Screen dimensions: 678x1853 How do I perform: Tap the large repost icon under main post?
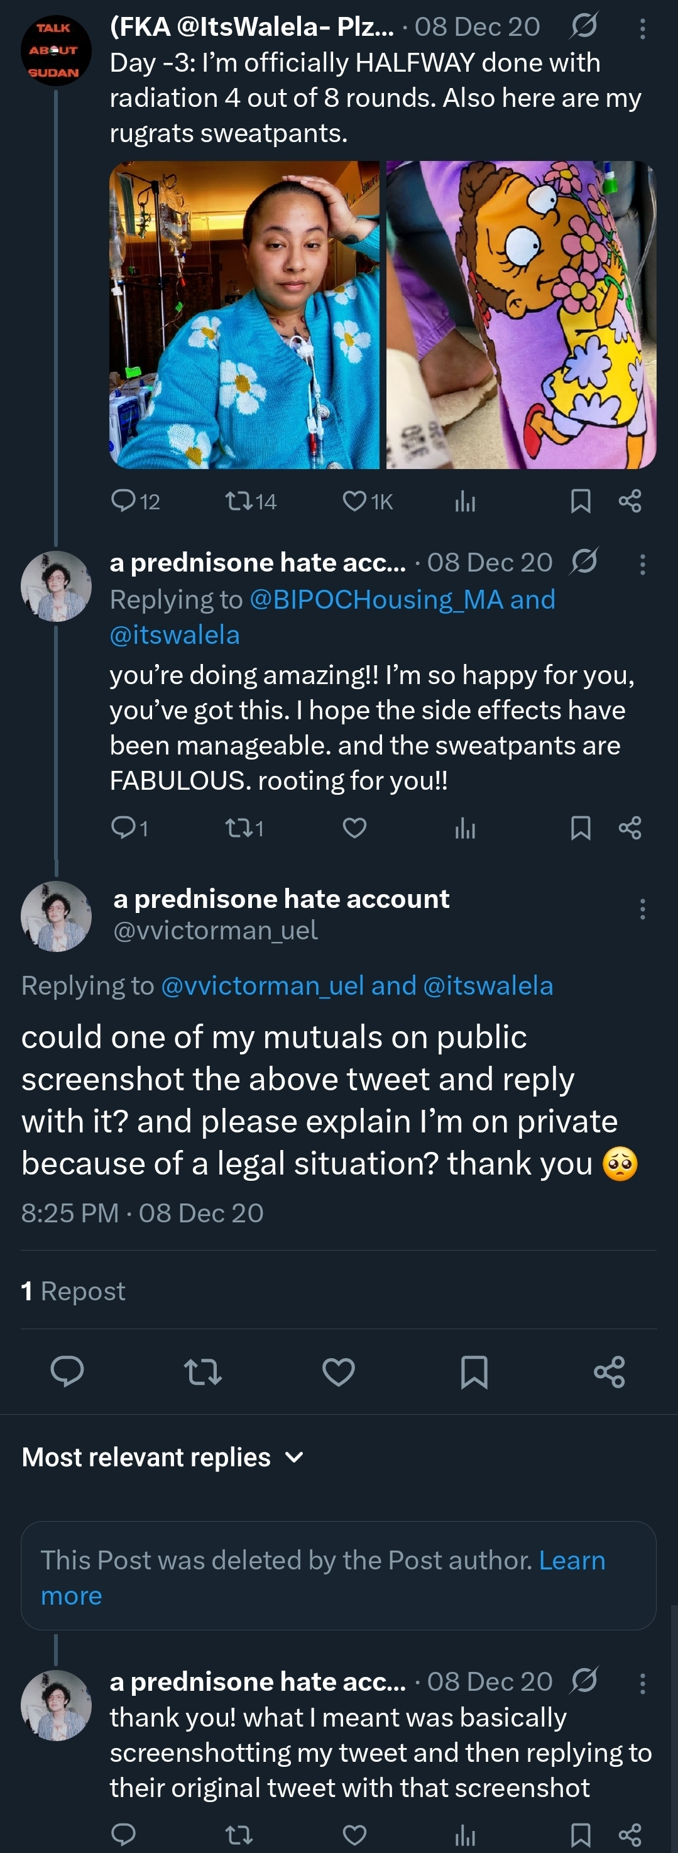click(x=203, y=1372)
